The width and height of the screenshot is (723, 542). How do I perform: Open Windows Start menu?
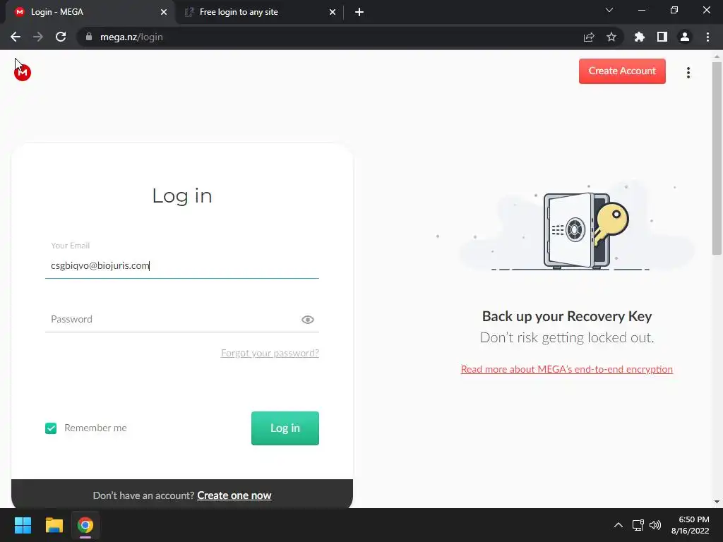pos(23,525)
